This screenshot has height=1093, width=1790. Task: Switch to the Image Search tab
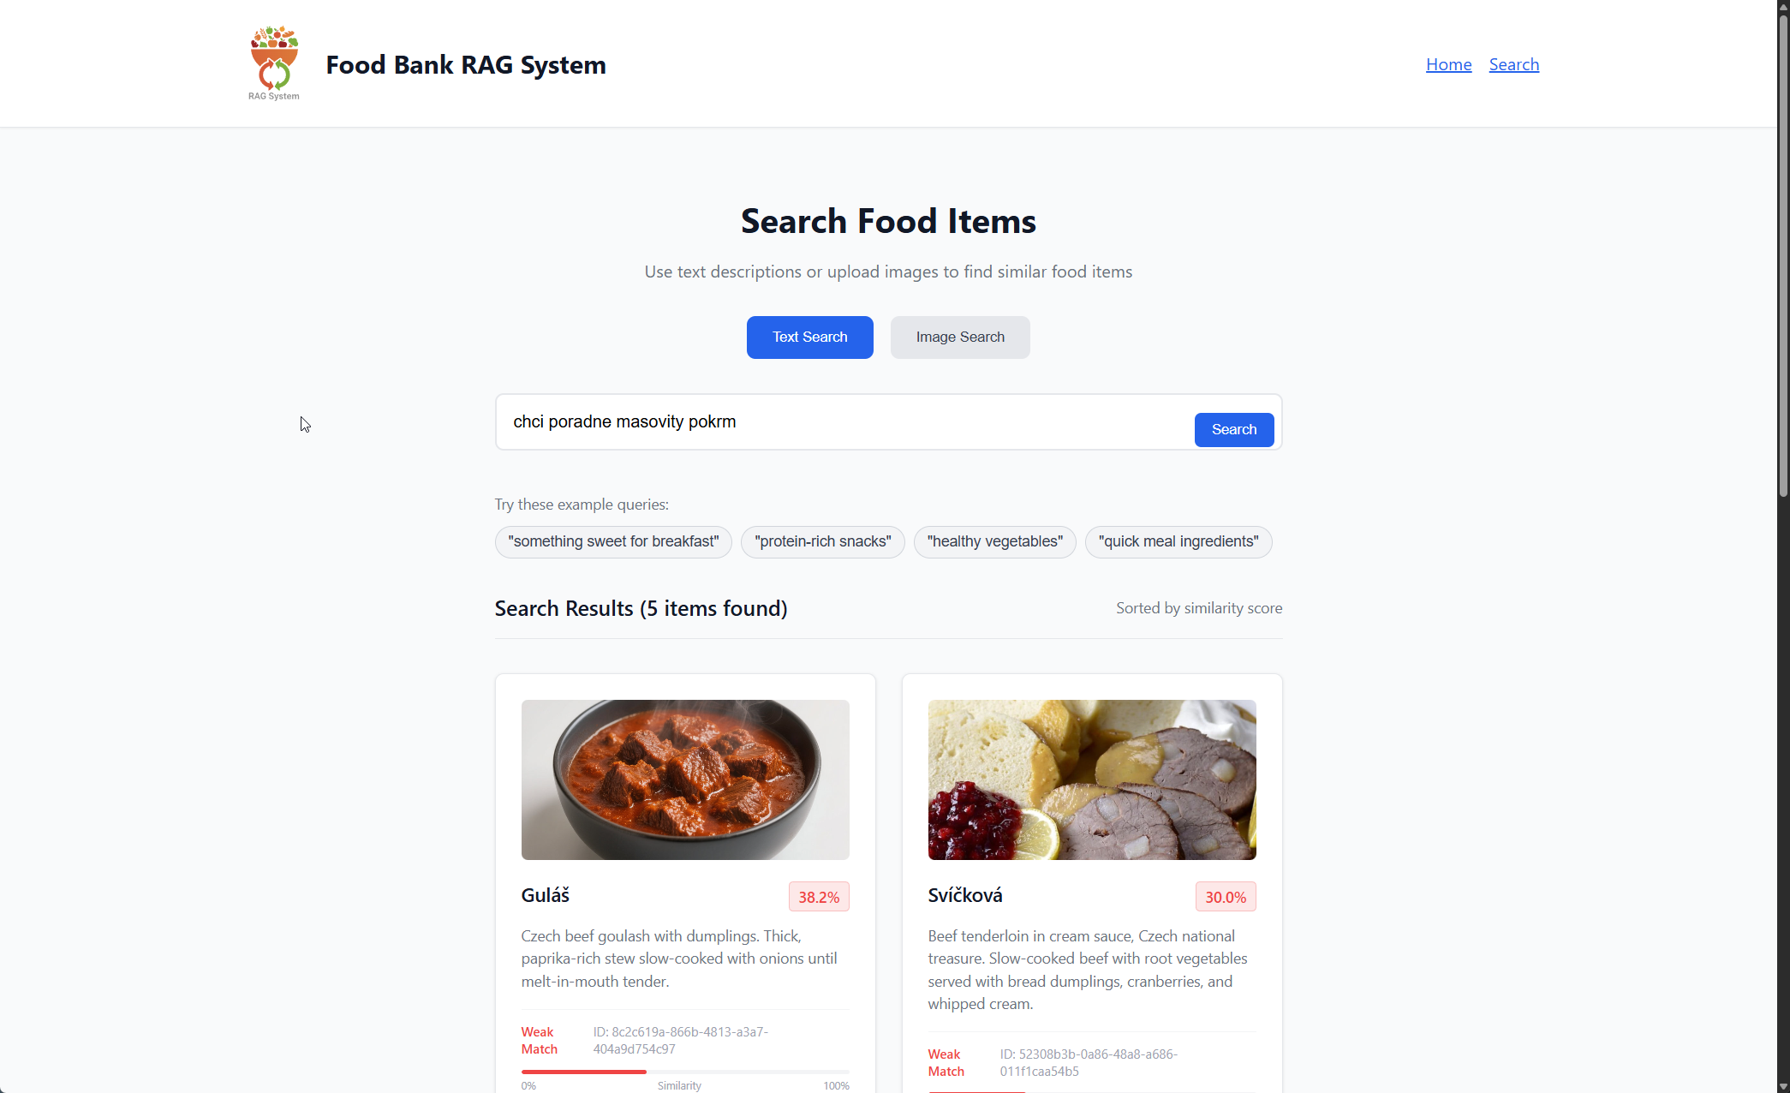(960, 337)
